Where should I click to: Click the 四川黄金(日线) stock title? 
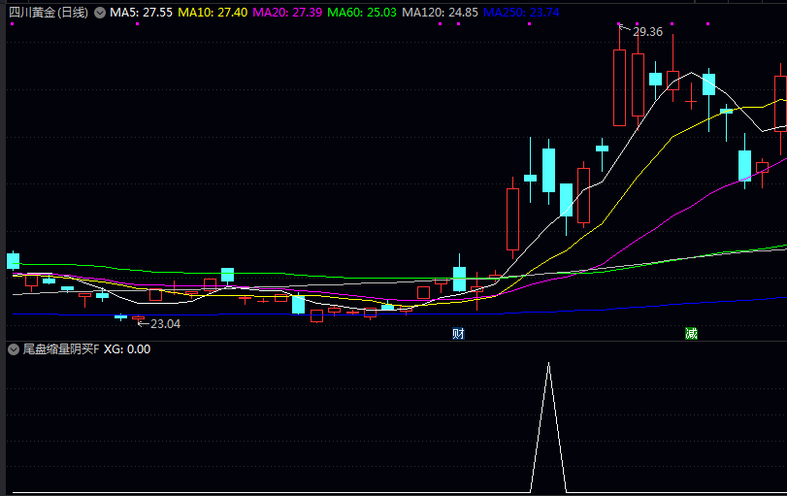[x=46, y=13]
